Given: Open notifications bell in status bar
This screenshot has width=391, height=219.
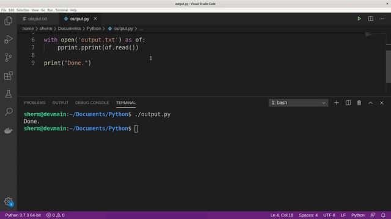Looking at the screenshot, I should tap(383, 215).
